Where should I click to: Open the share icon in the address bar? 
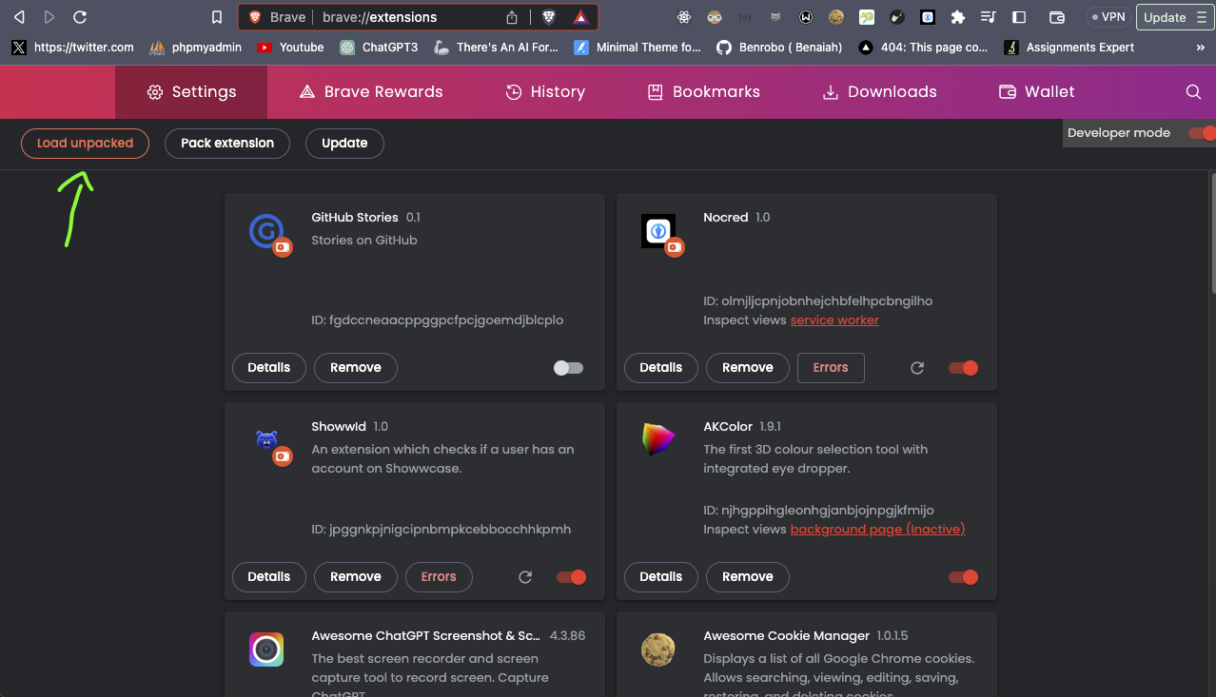click(512, 17)
